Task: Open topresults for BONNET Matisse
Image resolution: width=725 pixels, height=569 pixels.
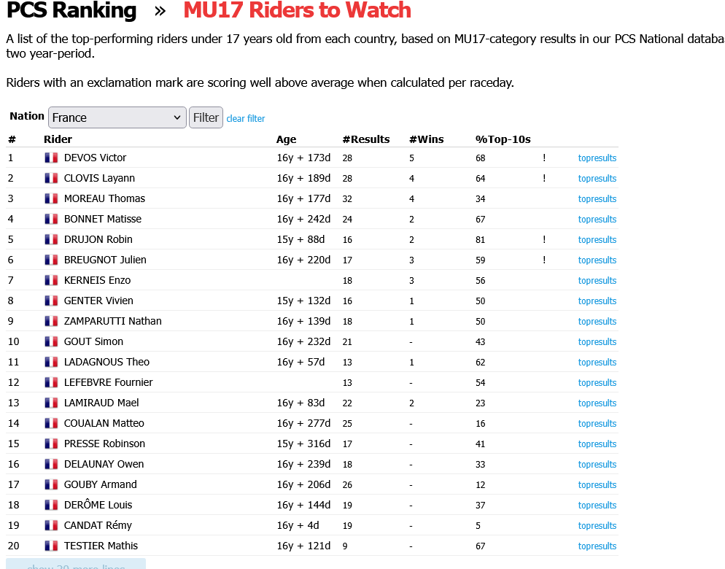Action: point(597,219)
